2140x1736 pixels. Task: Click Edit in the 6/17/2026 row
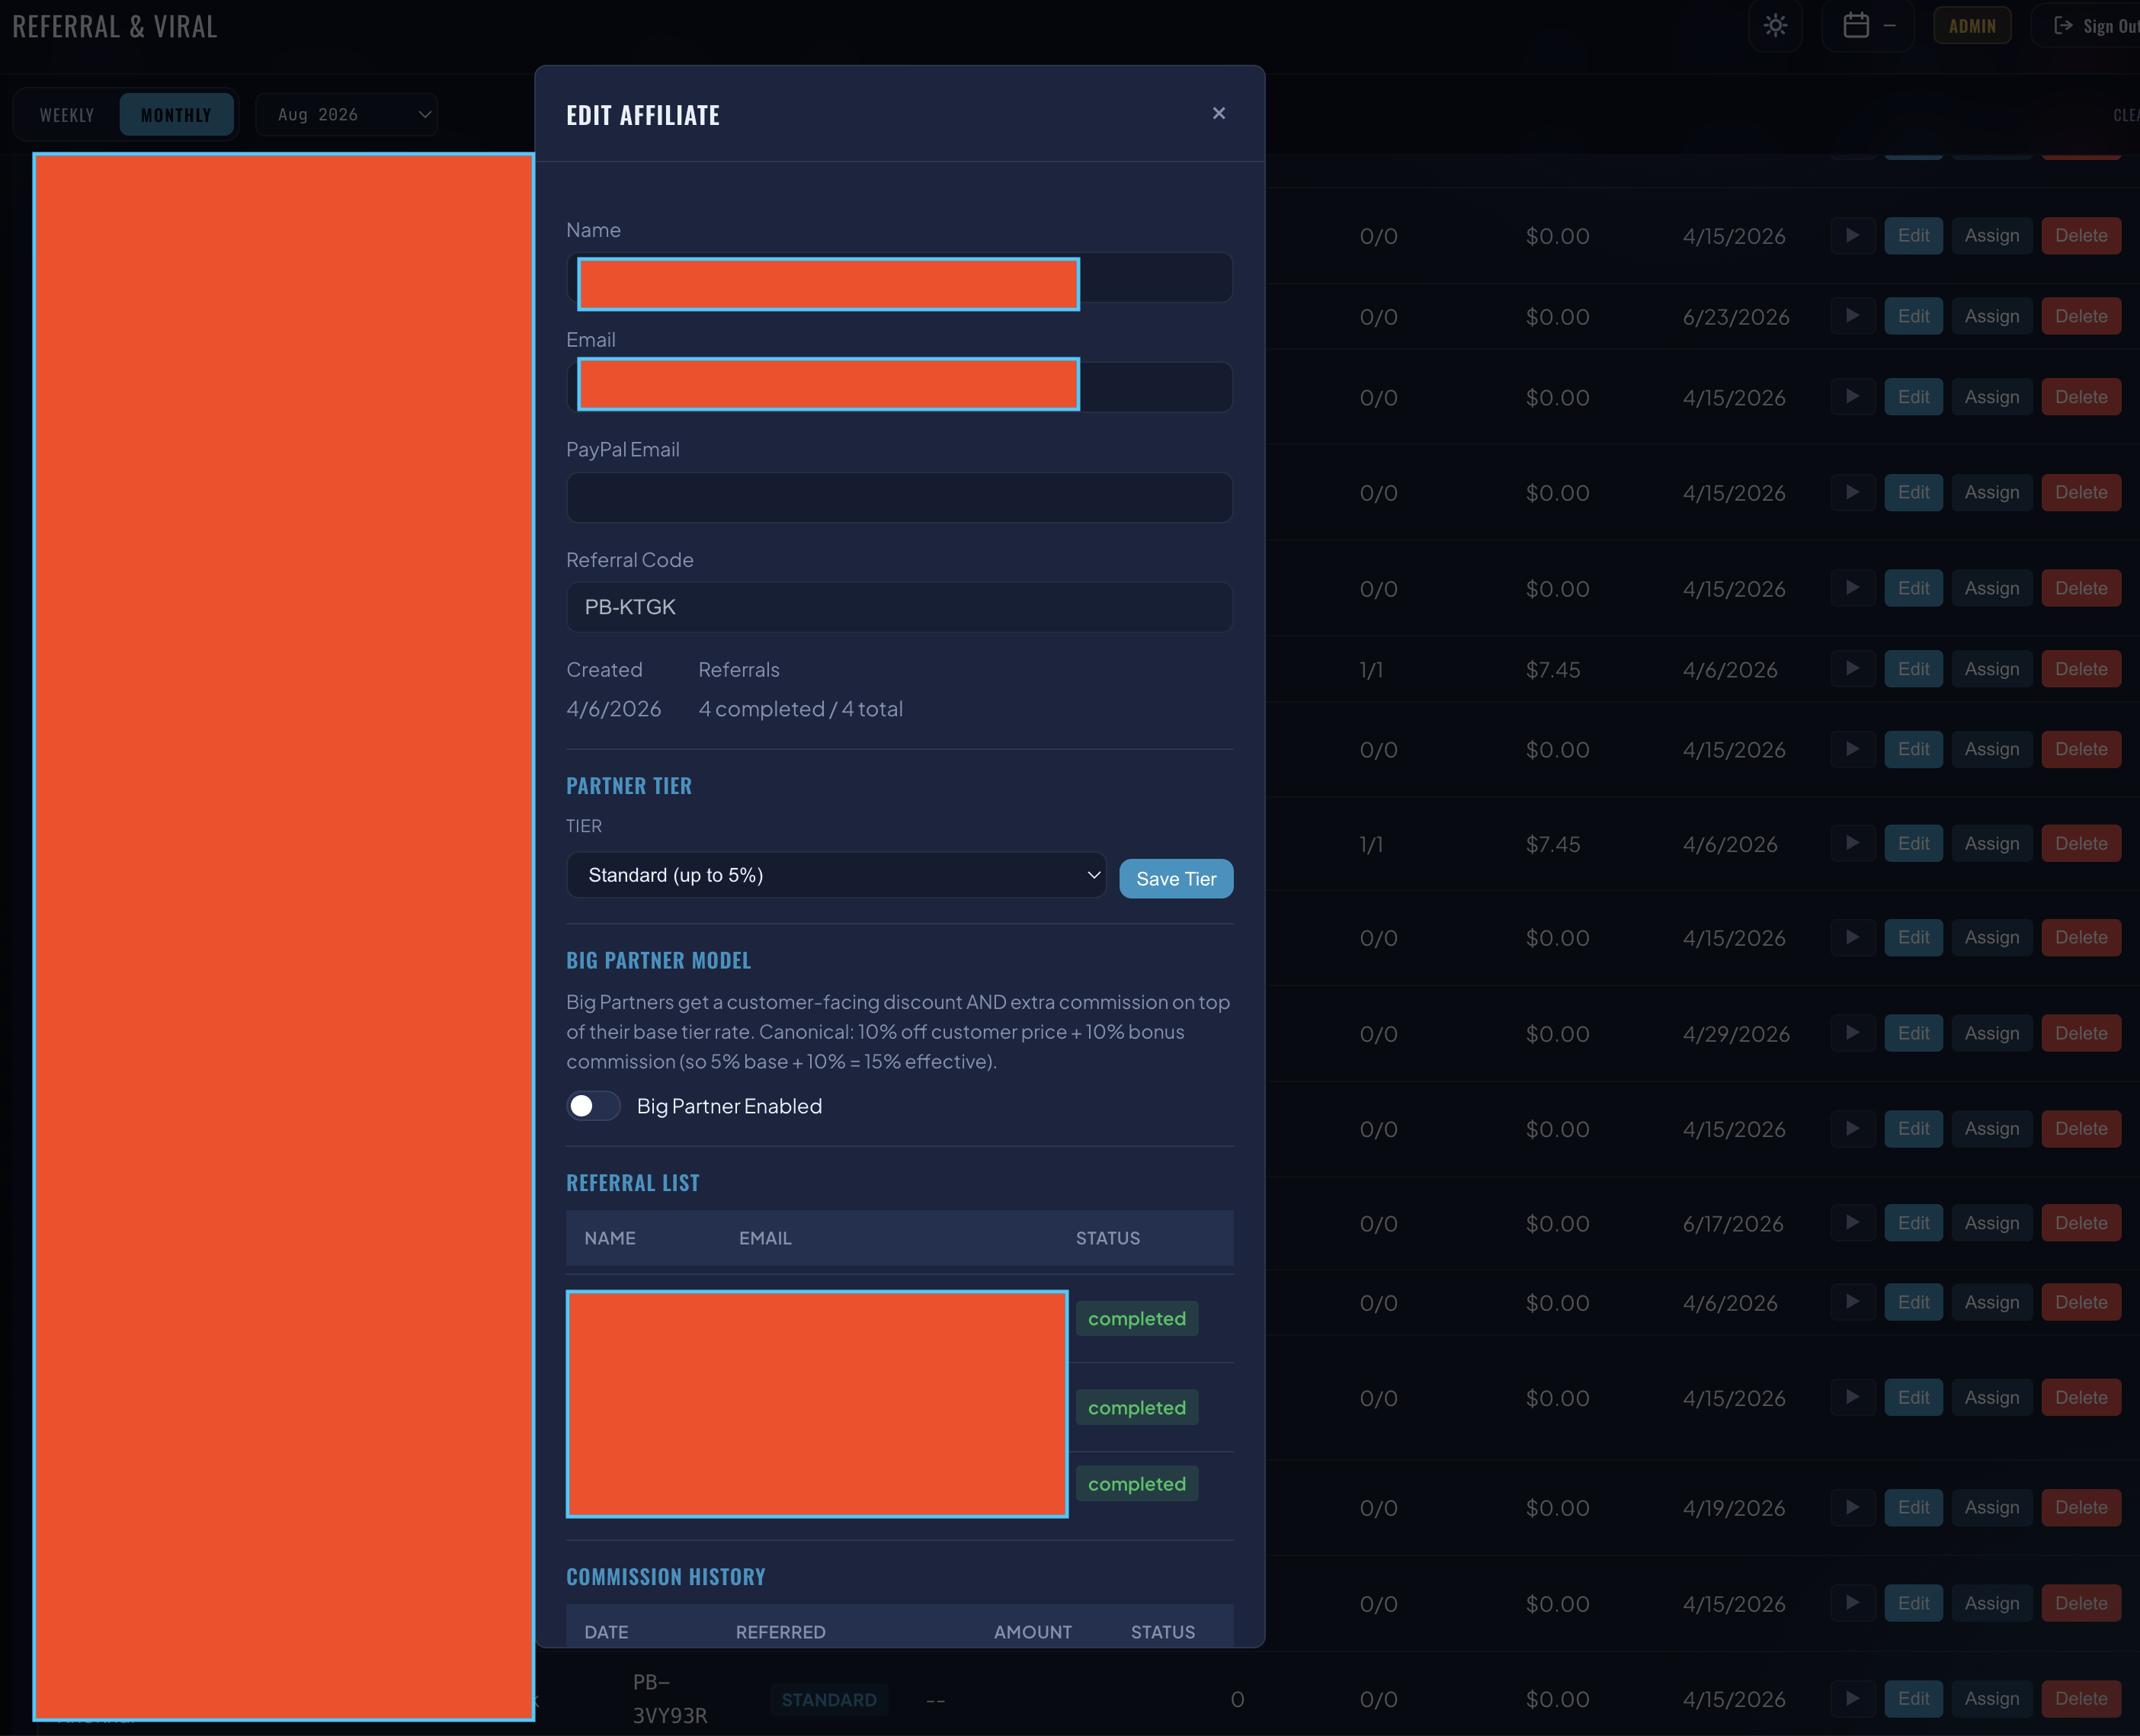pos(1913,1223)
